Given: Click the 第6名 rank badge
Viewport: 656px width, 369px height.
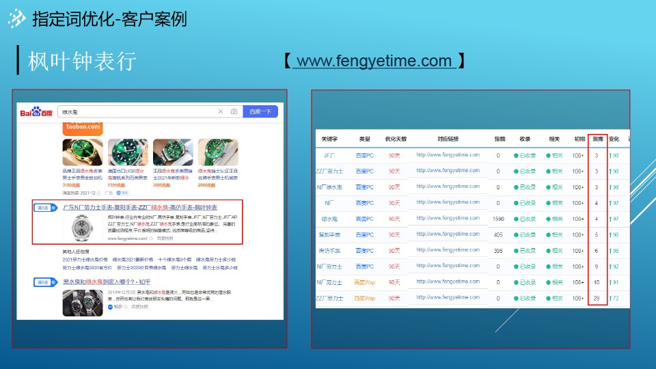Looking at the screenshot, I should [42, 282].
